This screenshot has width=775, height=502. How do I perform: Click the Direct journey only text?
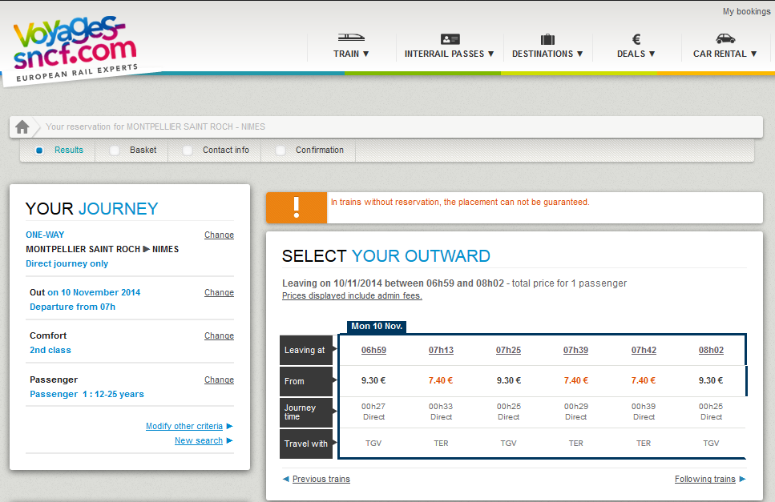pos(67,263)
